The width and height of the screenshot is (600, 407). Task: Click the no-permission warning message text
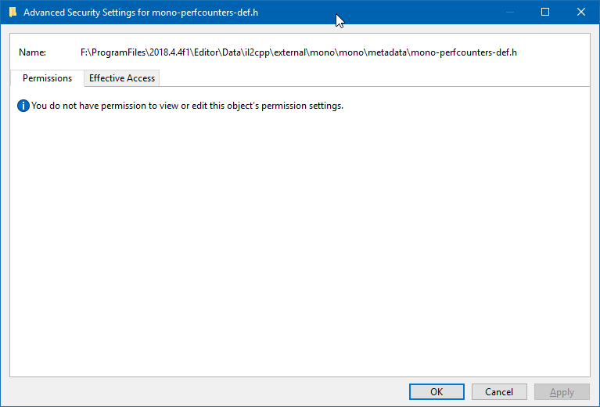(x=187, y=106)
